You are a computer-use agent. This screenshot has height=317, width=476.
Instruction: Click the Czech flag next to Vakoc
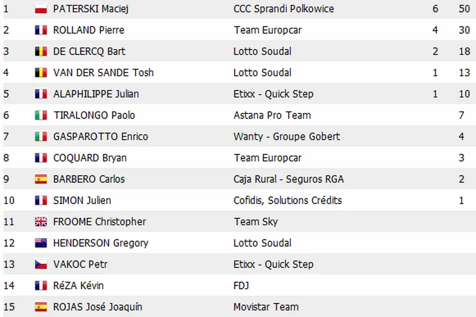click(x=41, y=264)
